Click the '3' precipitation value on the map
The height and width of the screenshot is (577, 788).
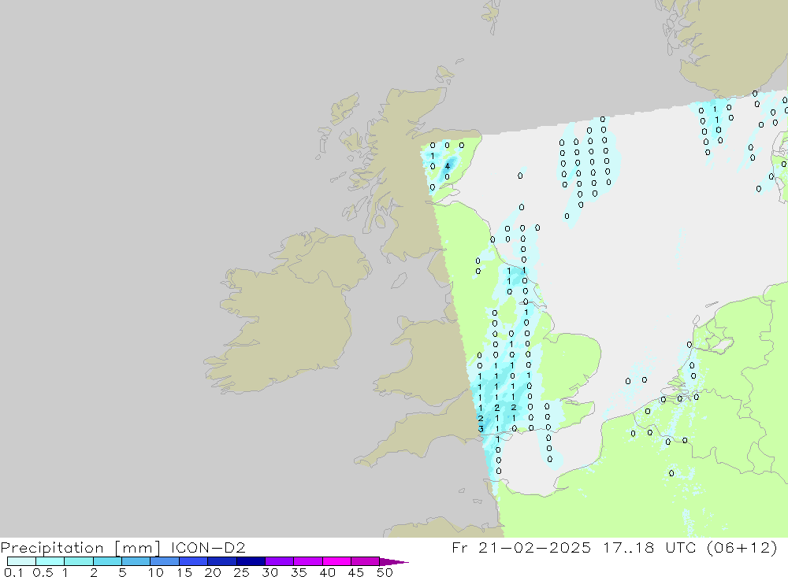481,429
